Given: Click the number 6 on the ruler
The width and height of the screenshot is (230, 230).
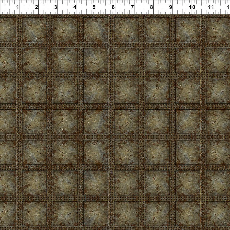Looking at the screenshot, I should click(113, 7).
